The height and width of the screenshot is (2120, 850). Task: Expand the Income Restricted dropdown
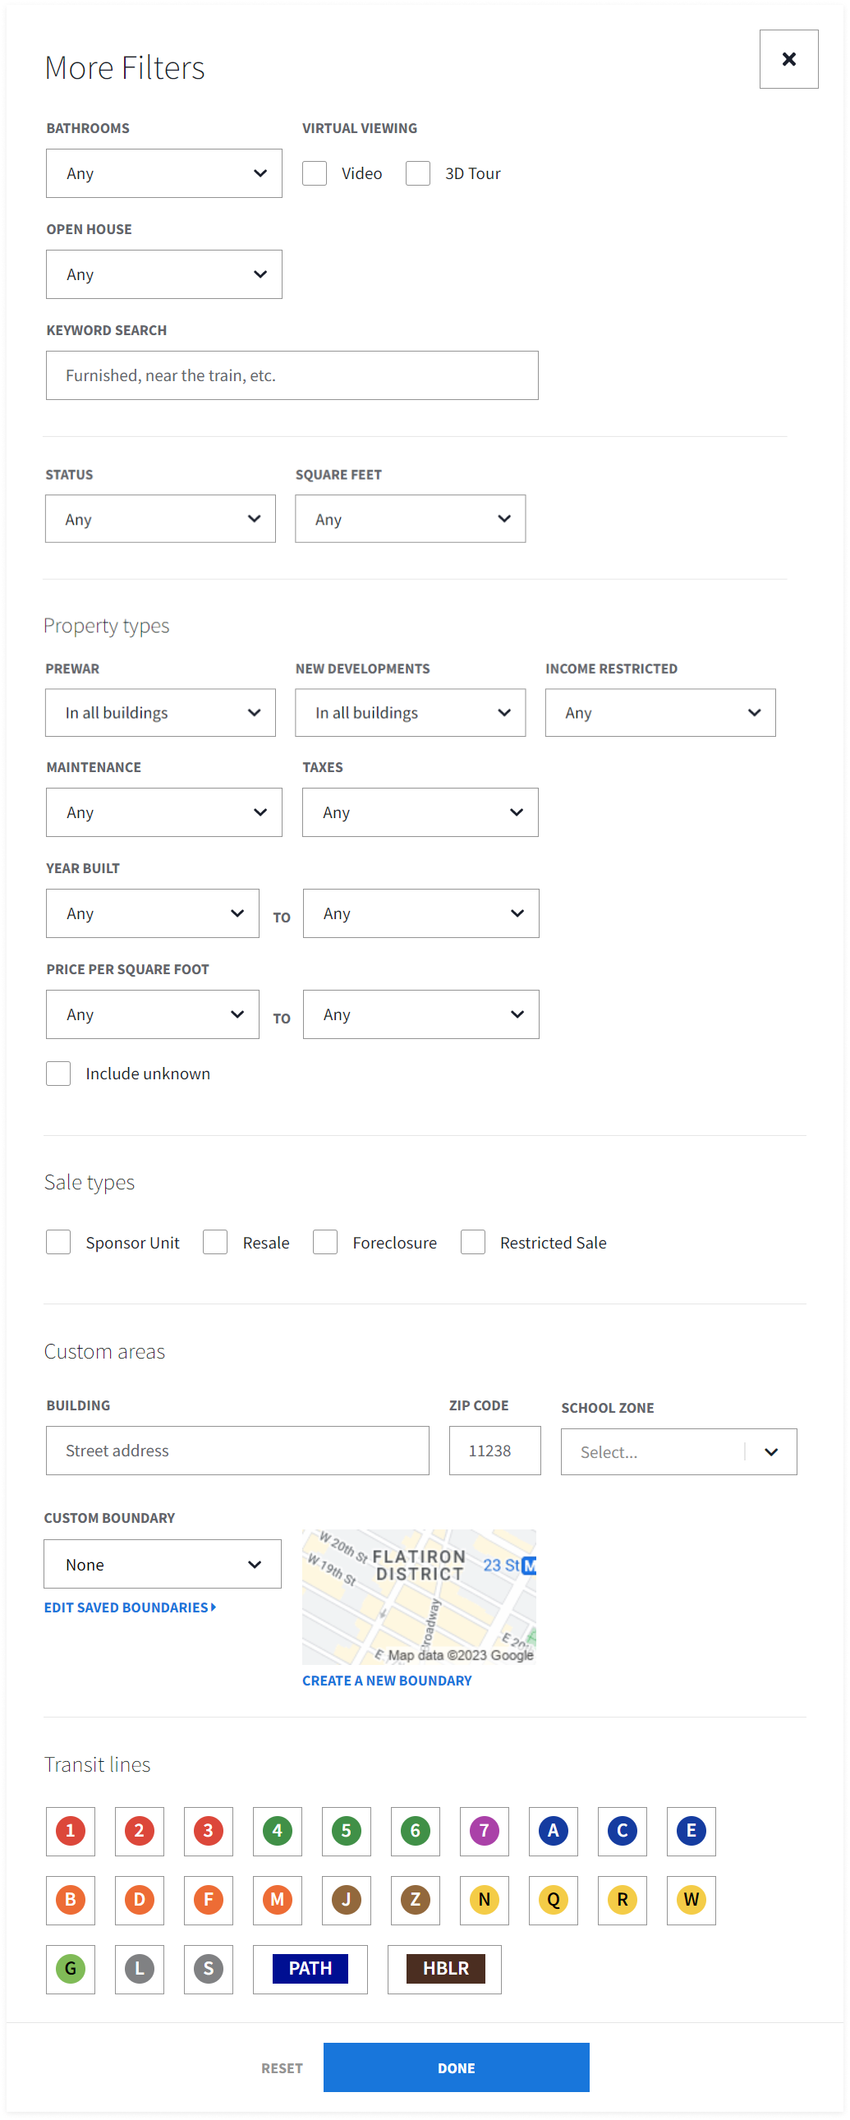[x=660, y=713]
